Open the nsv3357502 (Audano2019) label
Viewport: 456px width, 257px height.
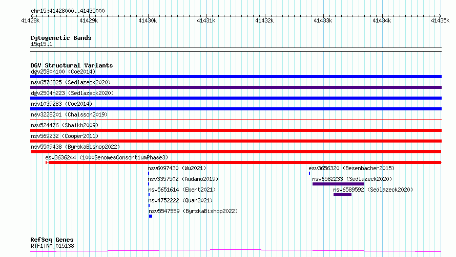(183, 179)
